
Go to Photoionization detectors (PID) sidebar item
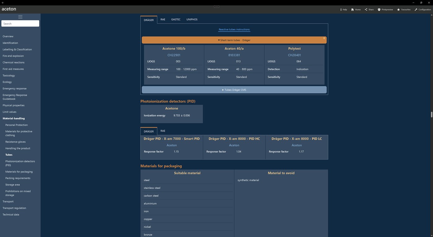(20, 163)
